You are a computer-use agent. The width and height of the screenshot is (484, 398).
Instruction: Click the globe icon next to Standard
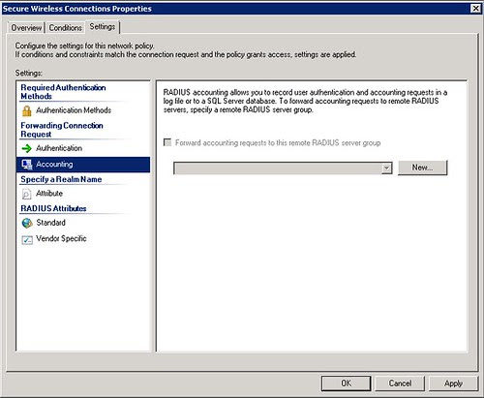click(27, 223)
